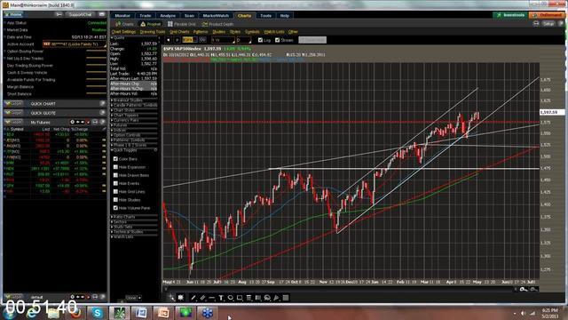
Task: Select the pencil drawing tool
Action: point(202,298)
